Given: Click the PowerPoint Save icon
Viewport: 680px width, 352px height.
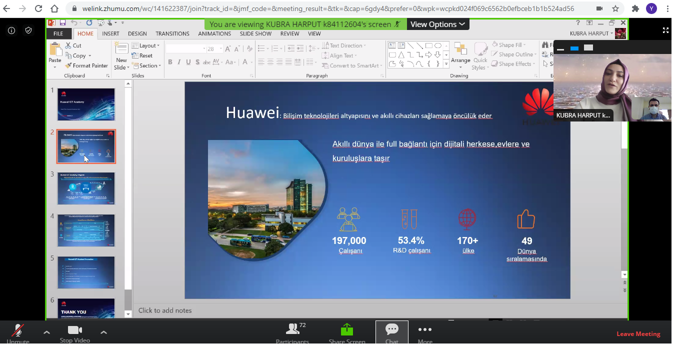Looking at the screenshot, I should click(x=62, y=23).
